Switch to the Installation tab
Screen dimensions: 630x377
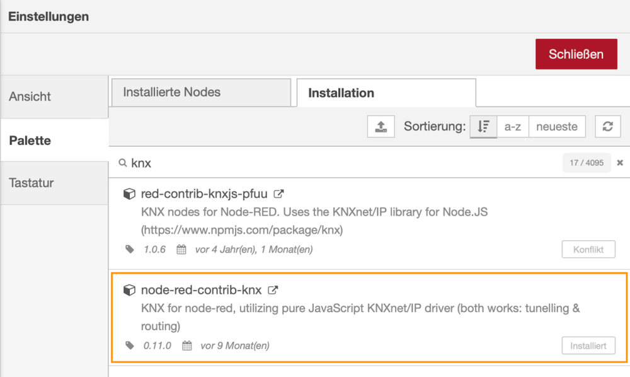(x=341, y=92)
